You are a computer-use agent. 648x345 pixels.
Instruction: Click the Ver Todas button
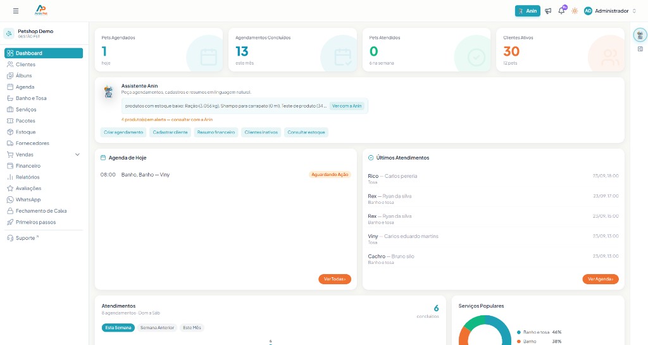(335, 279)
